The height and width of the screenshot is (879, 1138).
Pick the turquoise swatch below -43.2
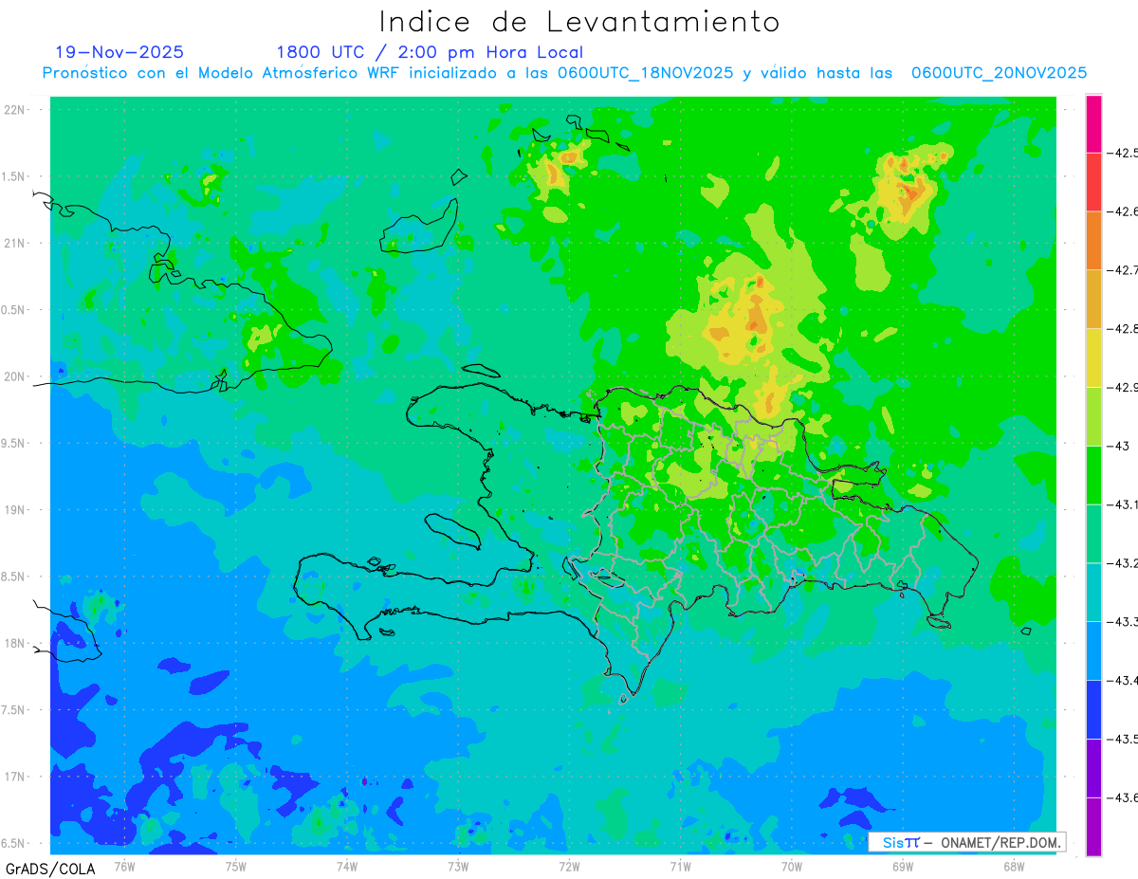pos(1093,593)
